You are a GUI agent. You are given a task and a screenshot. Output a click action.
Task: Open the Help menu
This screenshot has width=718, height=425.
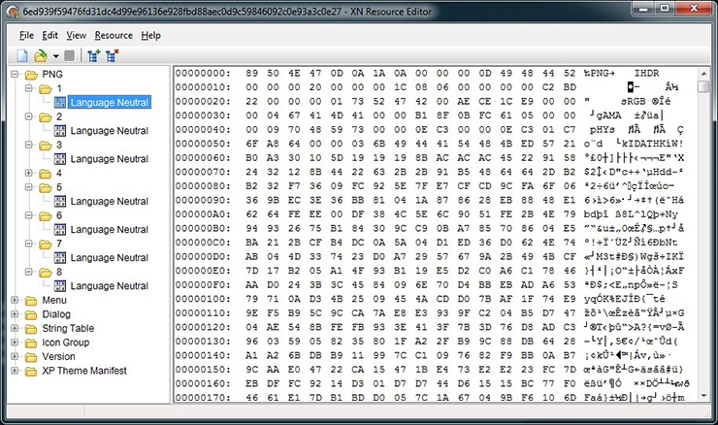click(150, 35)
